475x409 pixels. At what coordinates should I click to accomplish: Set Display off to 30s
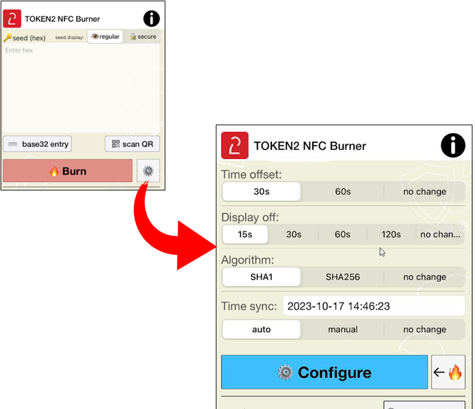(294, 235)
